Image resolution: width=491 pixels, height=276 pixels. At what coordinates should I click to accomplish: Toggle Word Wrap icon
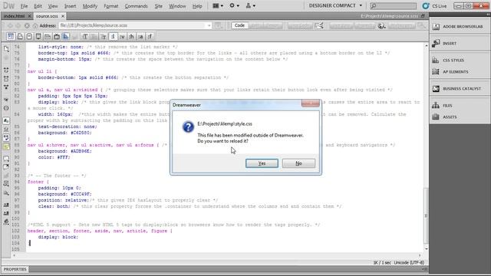[6, 138]
